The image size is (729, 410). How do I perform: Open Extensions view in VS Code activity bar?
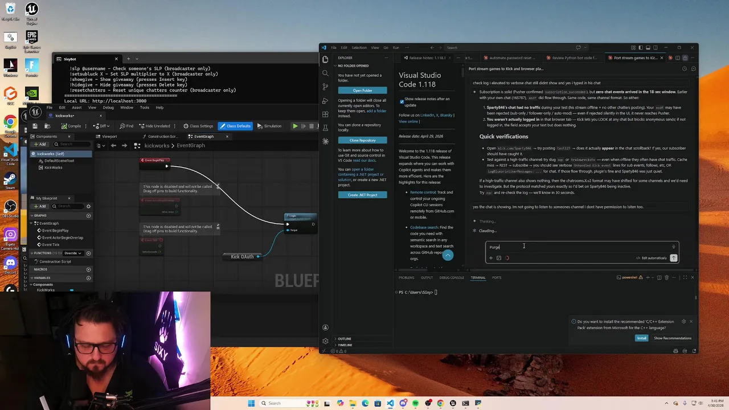(325, 114)
